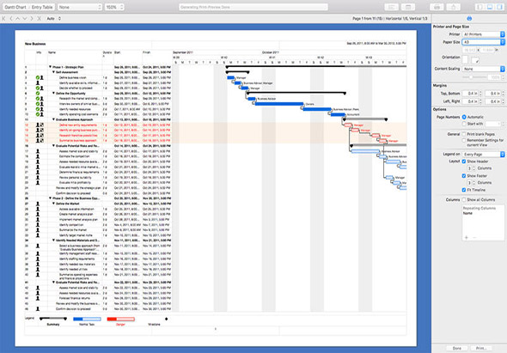Image resolution: width=507 pixels, height=353 pixels.
Task: Click the Print... button
Action: click(x=481, y=348)
